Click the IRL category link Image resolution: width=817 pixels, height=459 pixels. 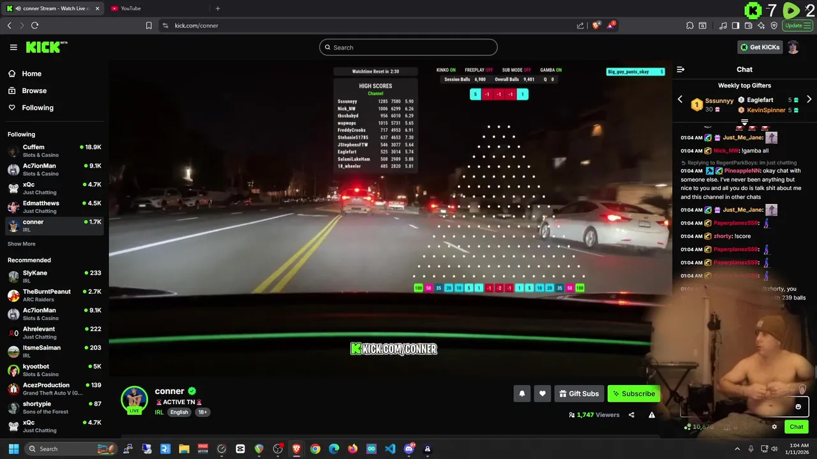click(x=159, y=412)
